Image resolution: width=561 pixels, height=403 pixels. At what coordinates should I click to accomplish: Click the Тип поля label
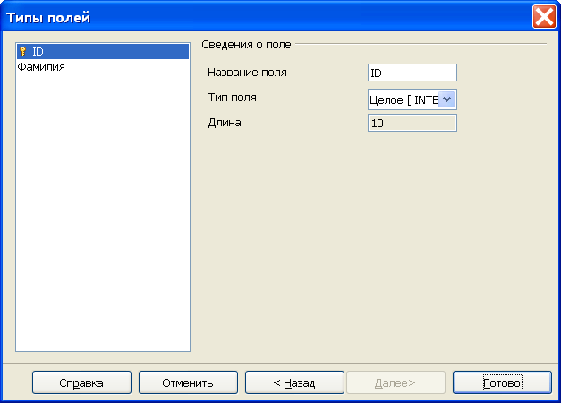(233, 98)
